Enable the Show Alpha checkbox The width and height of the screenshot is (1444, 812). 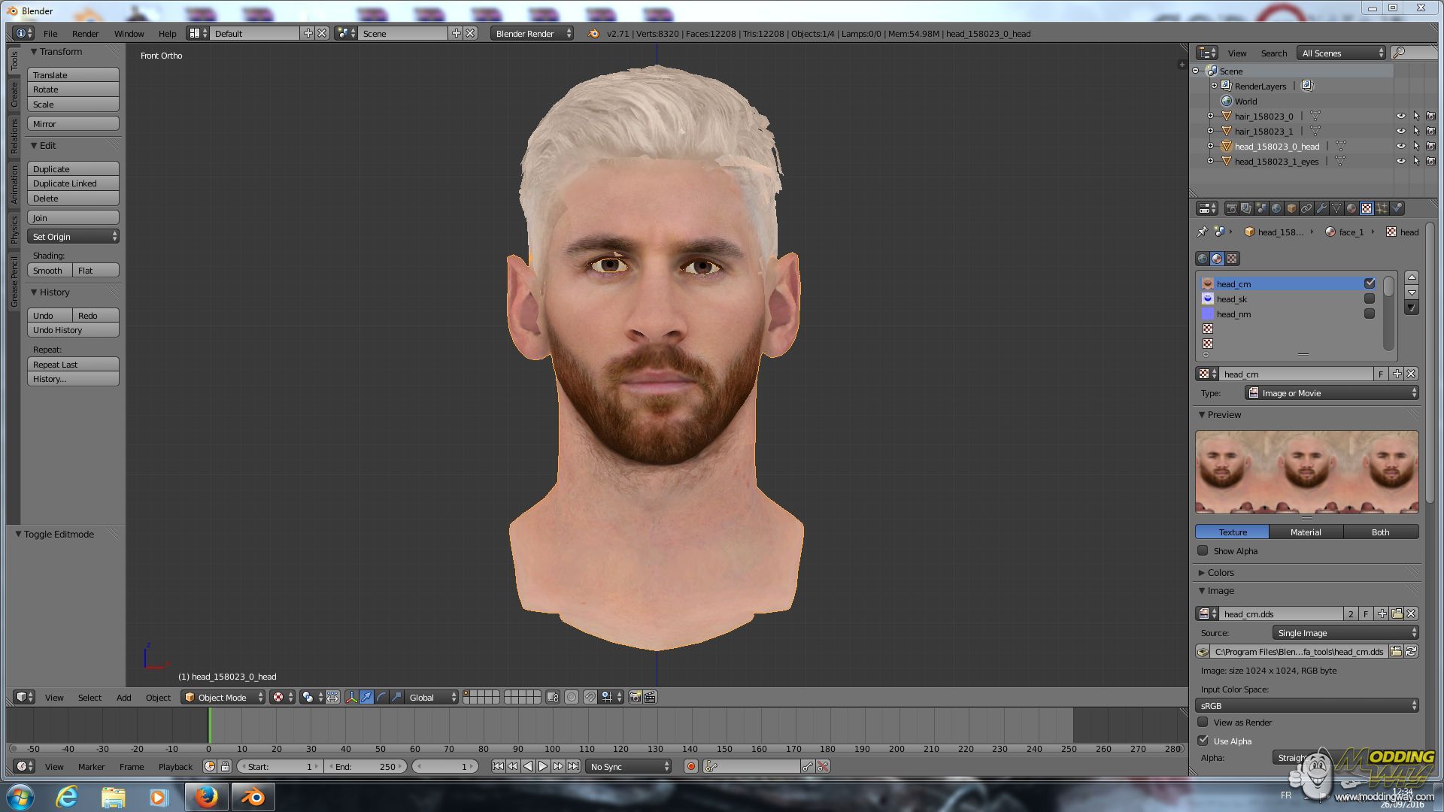[1203, 551]
